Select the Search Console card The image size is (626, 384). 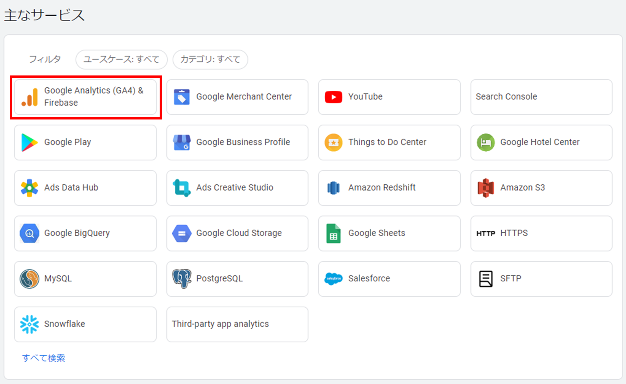click(x=541, y=97)
